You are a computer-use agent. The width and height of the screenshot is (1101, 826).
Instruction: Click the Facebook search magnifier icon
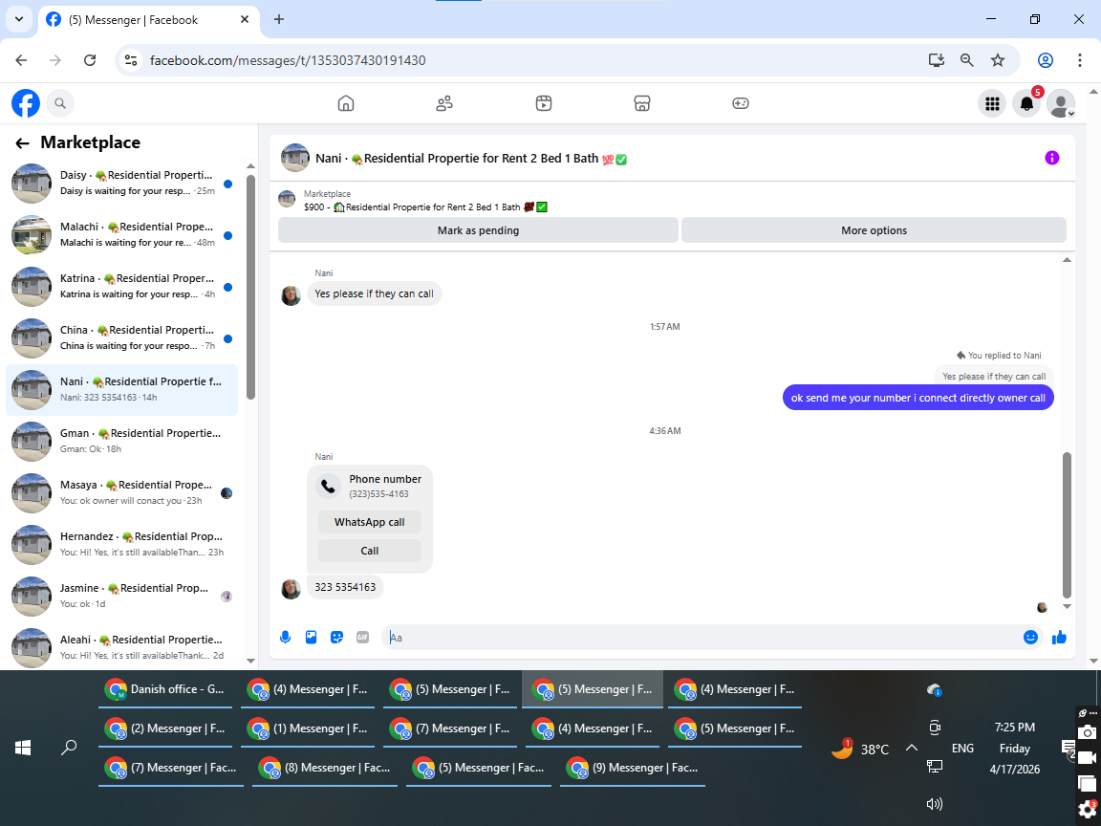click(x=60, y=103)
